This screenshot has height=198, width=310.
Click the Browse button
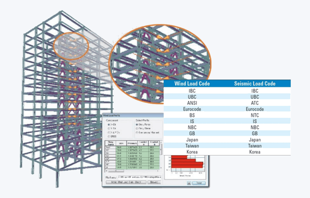click(154, 183)
